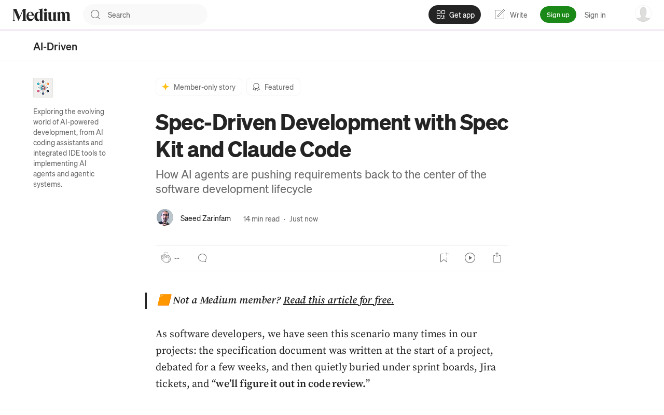Focus the Search input field
664x415 pixels.
click(145, 15)
